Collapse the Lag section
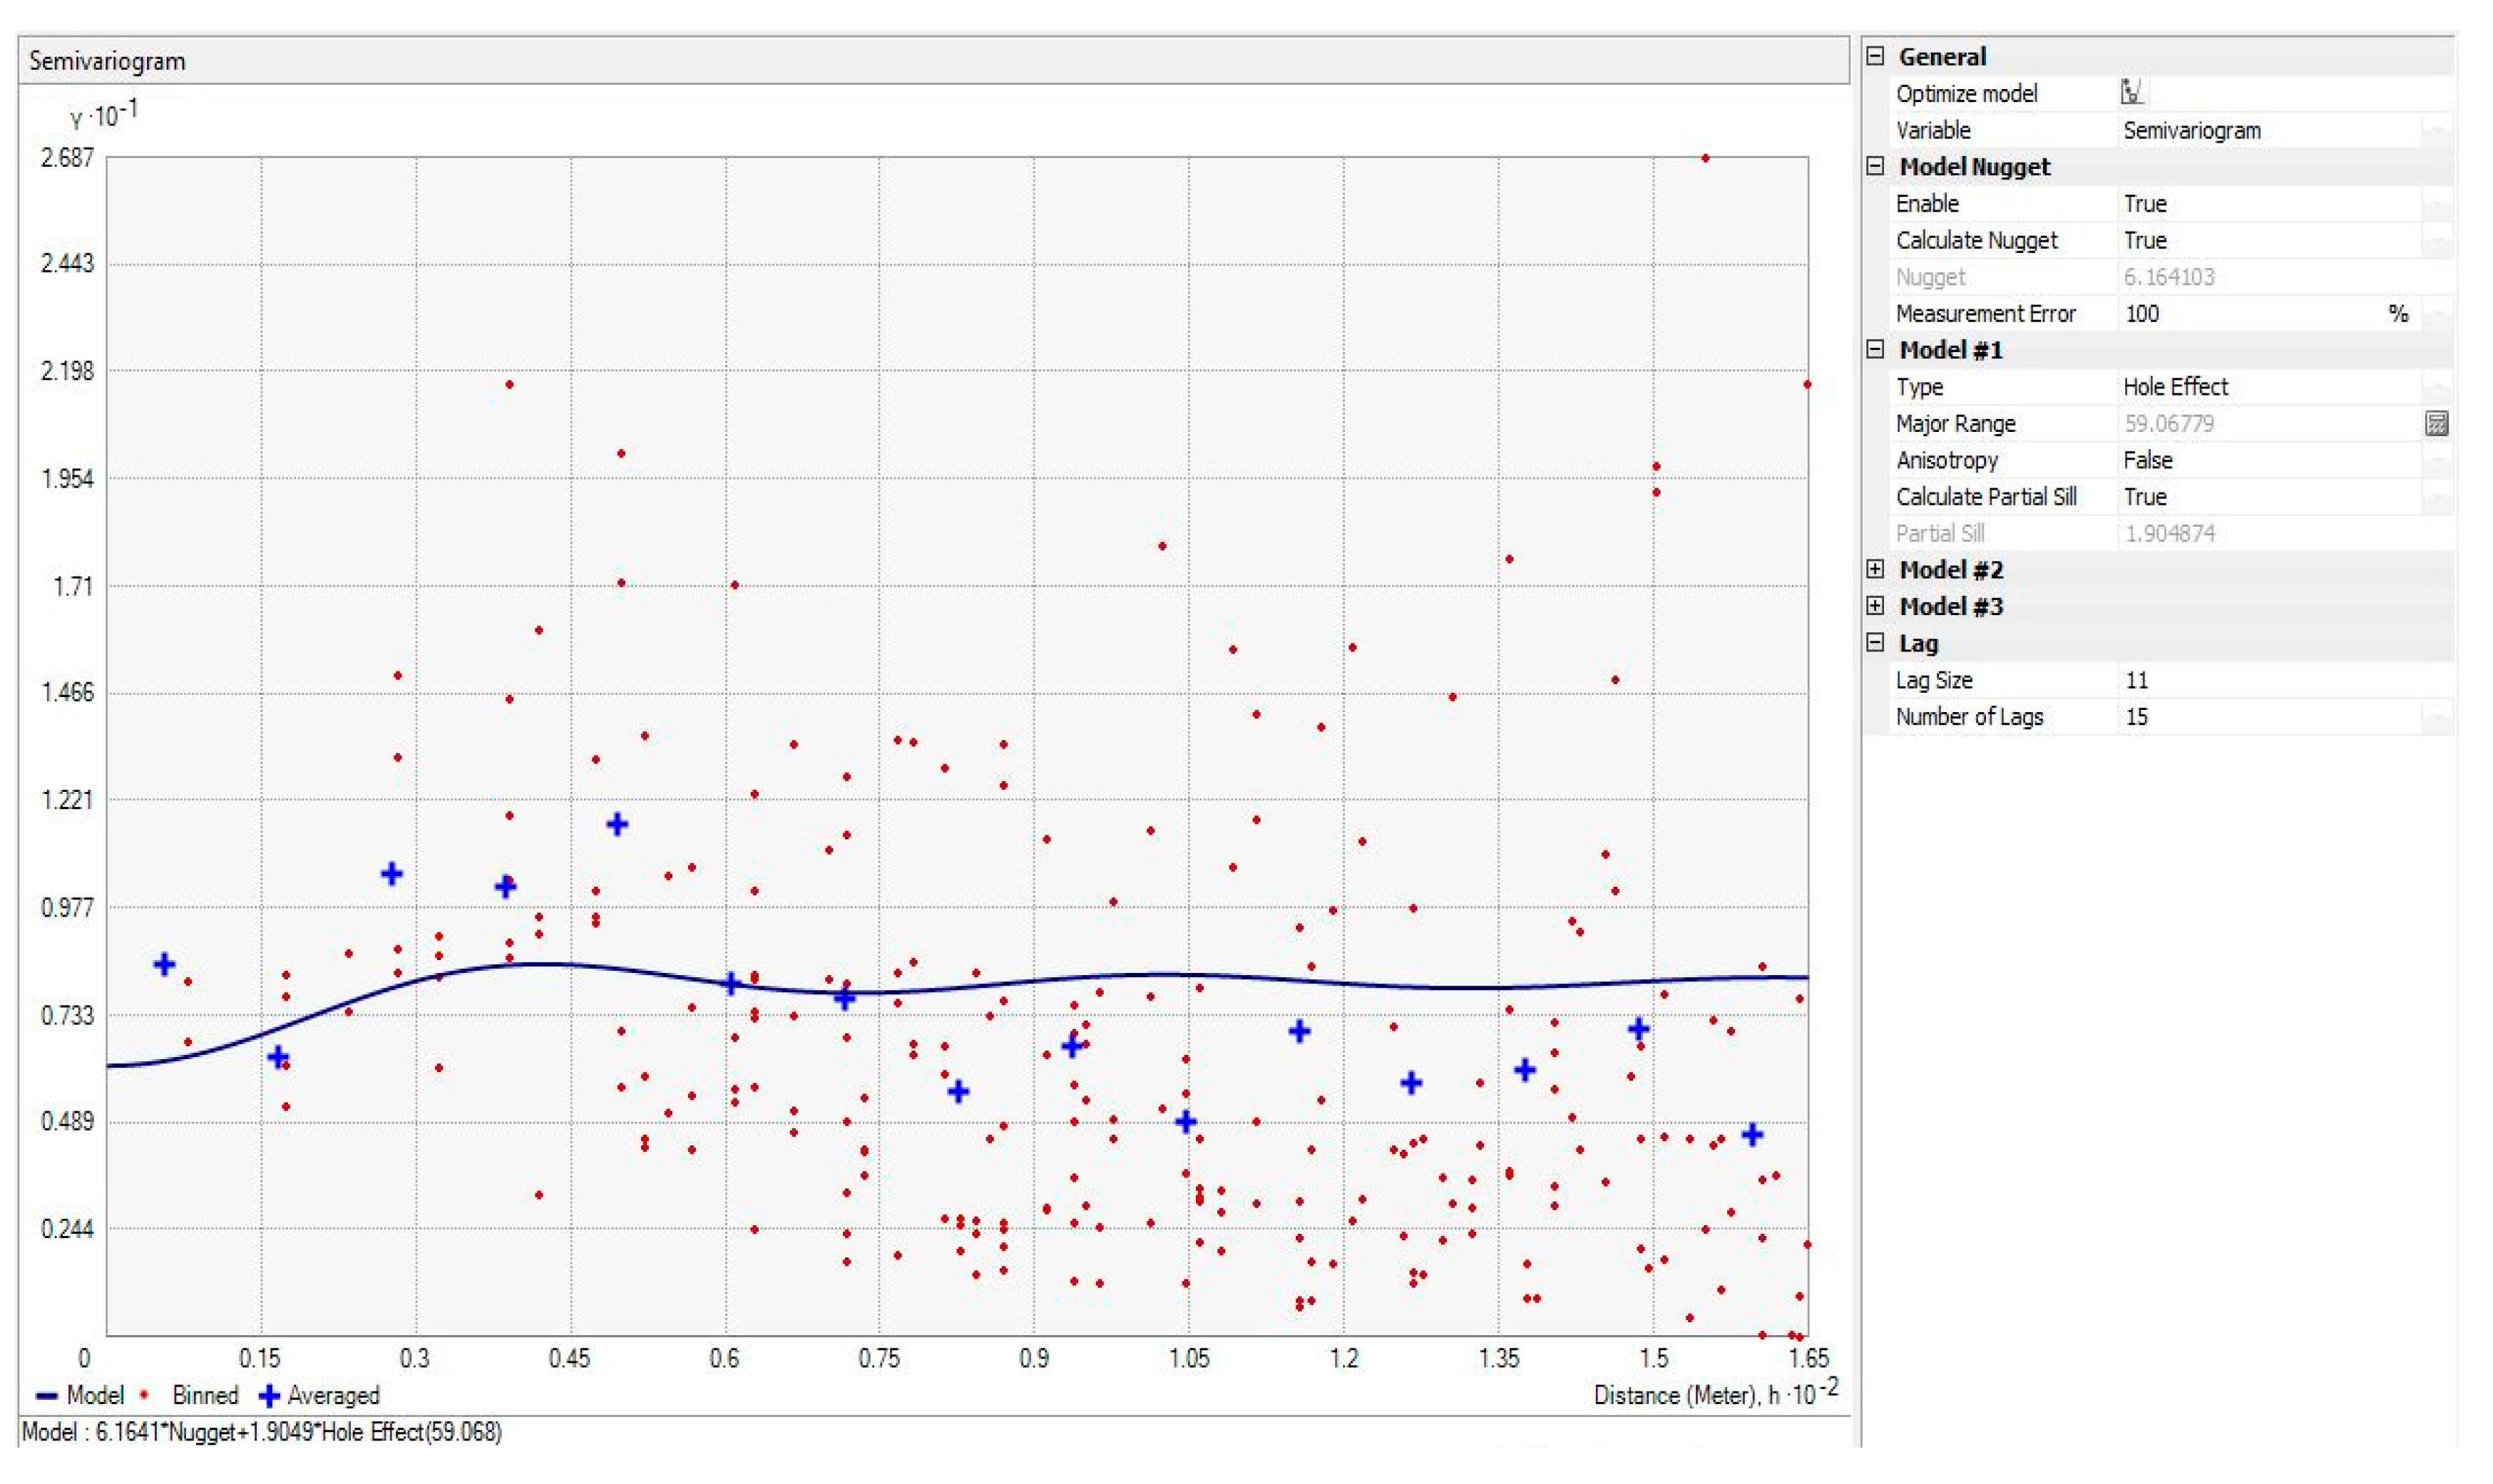The width and height of the screenshot is (2493, 1484). (x=1875, y=642)
